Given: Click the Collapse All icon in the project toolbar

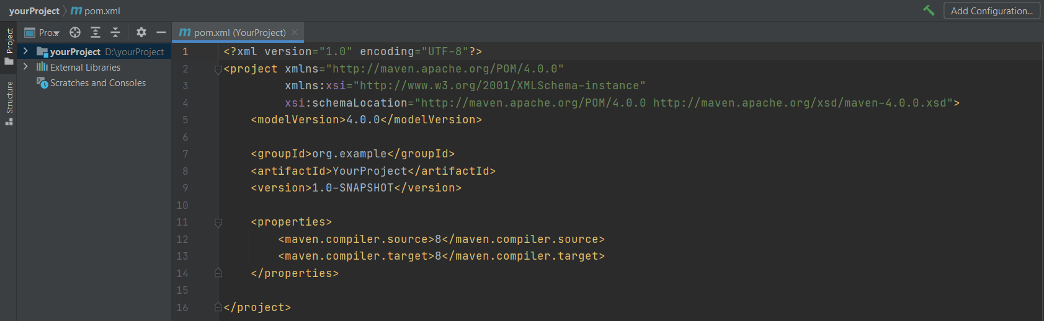Looking at the screenshot, I should pos(115,32).
